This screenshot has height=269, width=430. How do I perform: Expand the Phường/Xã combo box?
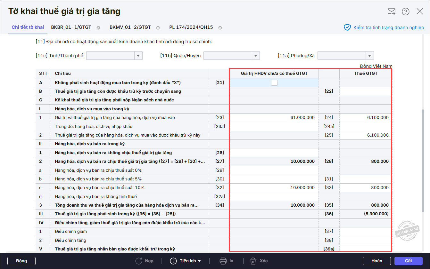(370, 56)
